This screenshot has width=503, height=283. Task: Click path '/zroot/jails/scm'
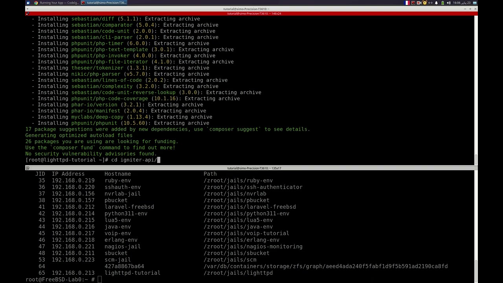point(230,260)
